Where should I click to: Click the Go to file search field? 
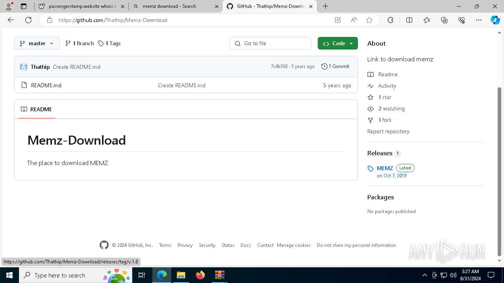(271, 43)
